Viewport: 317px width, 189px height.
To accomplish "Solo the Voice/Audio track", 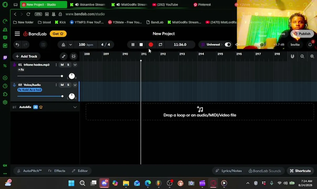I will pos(68,85).
